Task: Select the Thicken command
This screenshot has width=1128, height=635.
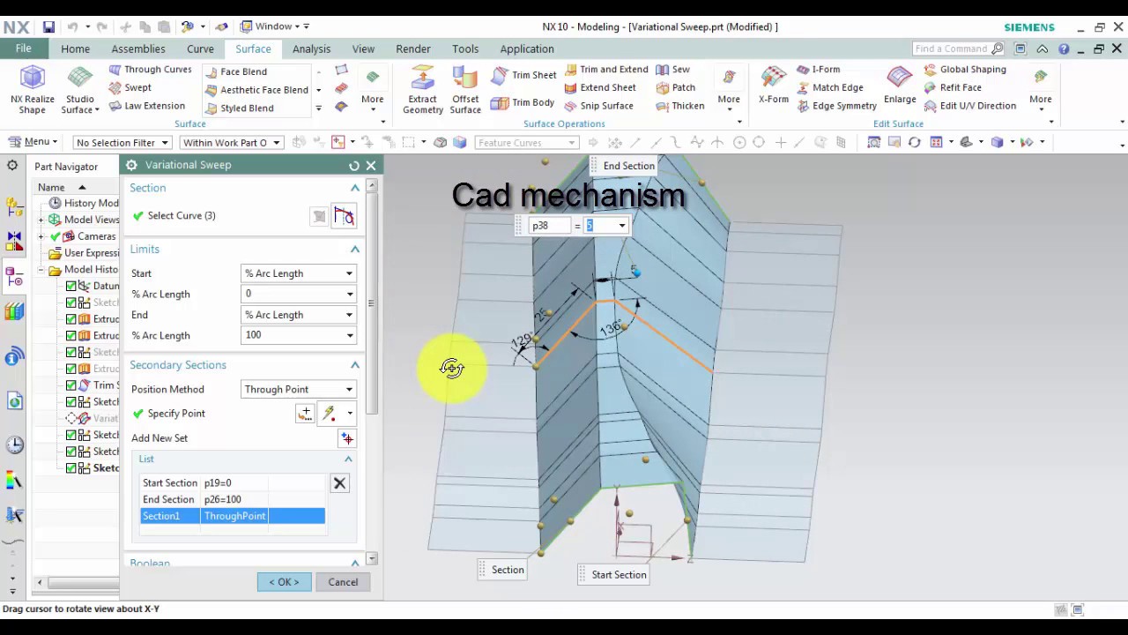Action: point(680,106)
